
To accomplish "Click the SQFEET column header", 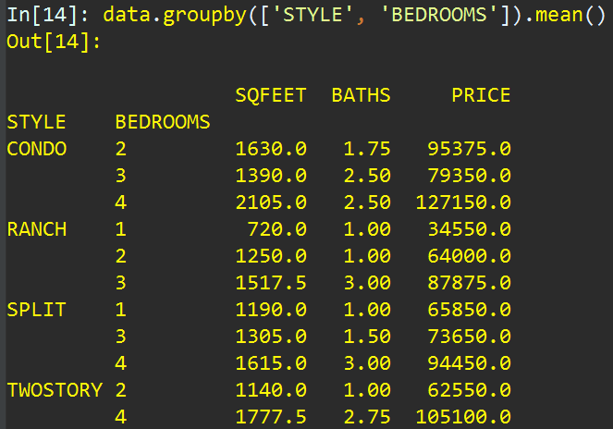I will point(270,95).
